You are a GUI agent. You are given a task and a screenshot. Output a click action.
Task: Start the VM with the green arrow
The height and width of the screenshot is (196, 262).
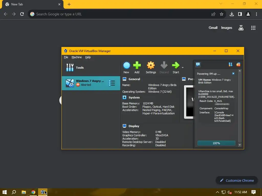(x=176, y=65)
